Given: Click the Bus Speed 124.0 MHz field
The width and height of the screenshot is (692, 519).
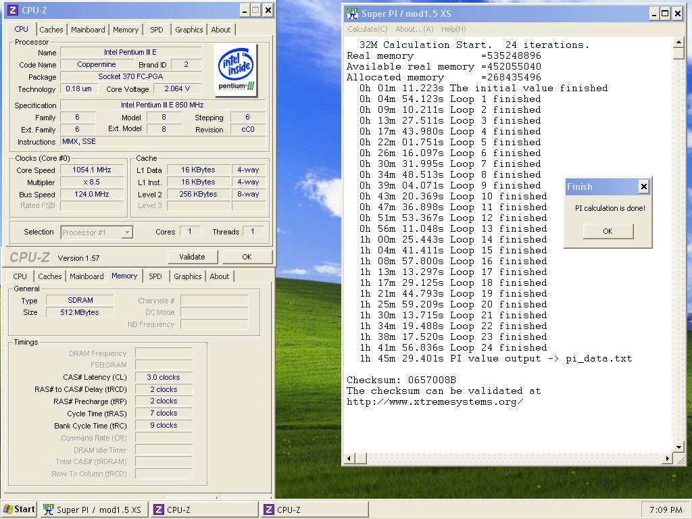Looking at the screenshot, I should (92, 194).
